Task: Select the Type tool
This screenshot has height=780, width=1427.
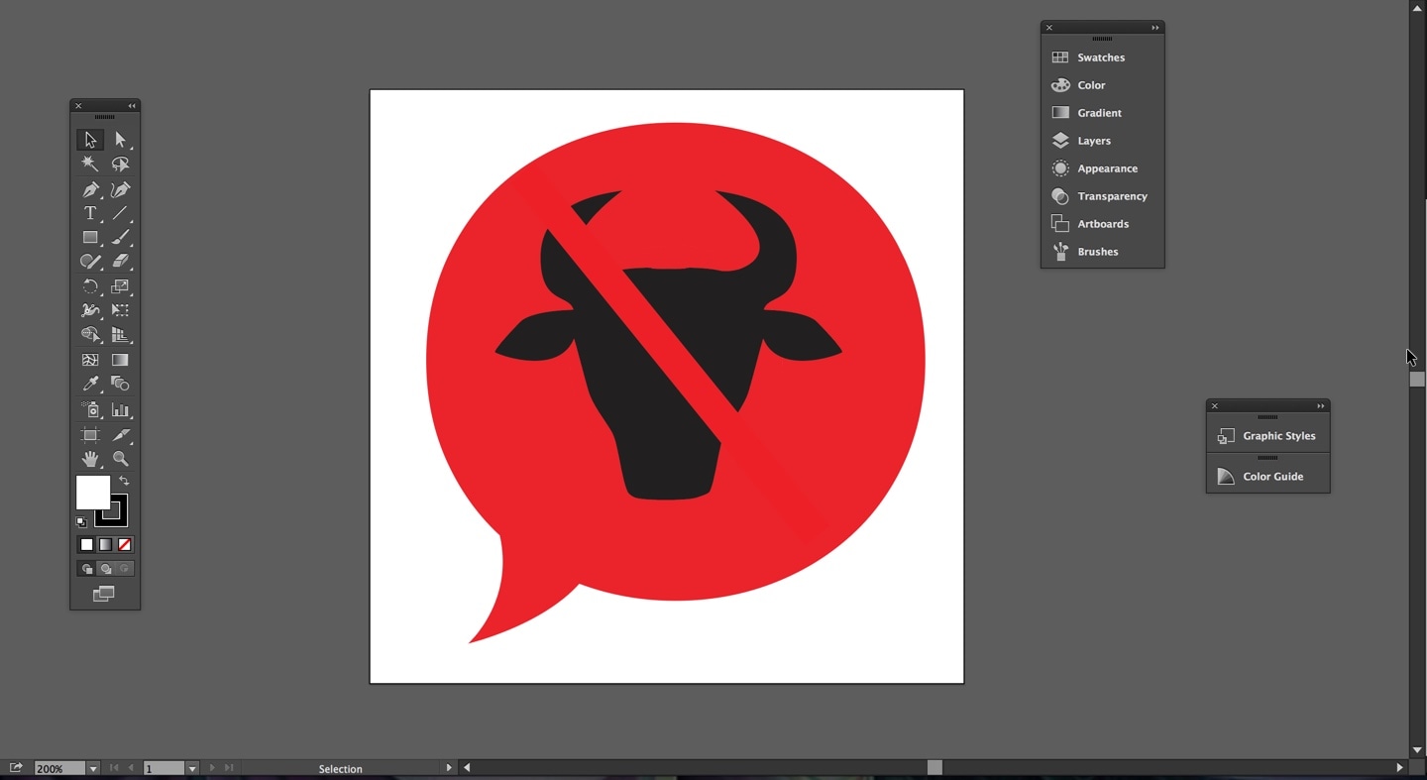Action: click(x=90, y=214)
